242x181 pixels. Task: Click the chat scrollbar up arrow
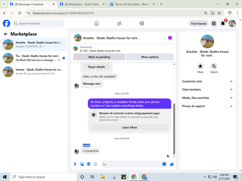pyautogui.click(x=174, y=64)
